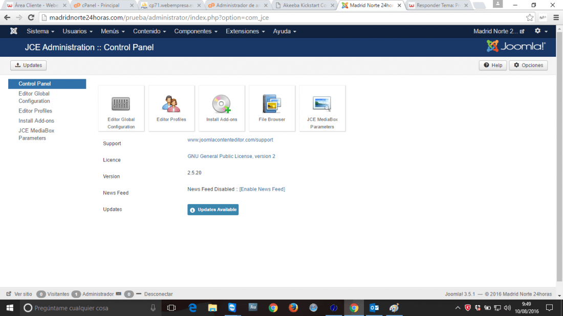
Task: Open the Windows Start menu
Action: (x=10, y=308)
